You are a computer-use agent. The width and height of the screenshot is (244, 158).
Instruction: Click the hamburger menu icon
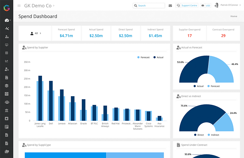19,6
